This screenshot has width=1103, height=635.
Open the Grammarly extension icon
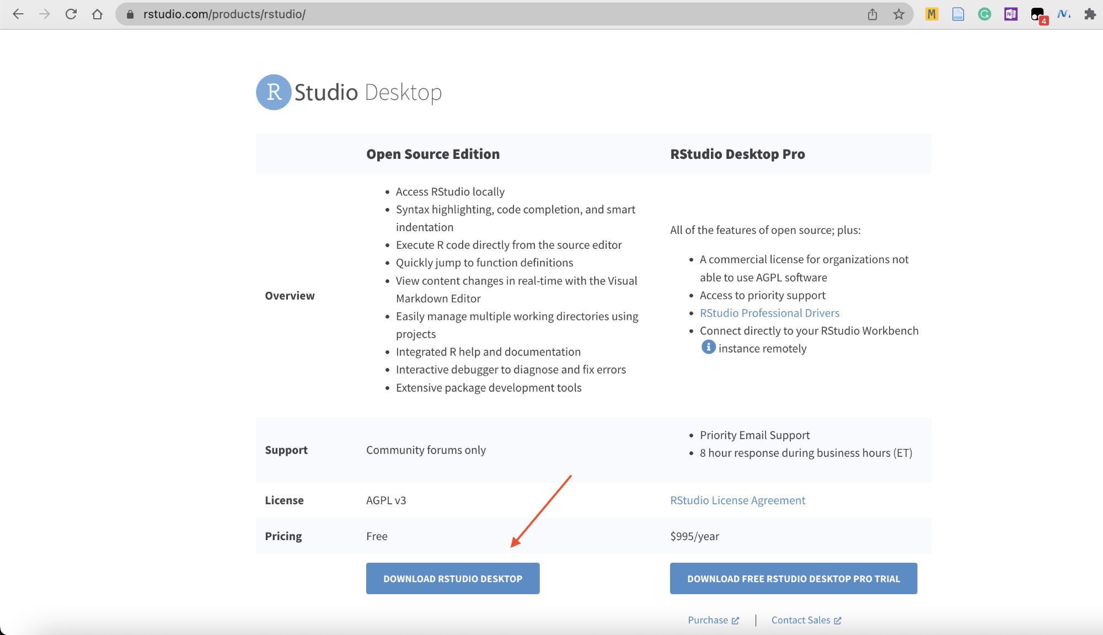[984, 14]
